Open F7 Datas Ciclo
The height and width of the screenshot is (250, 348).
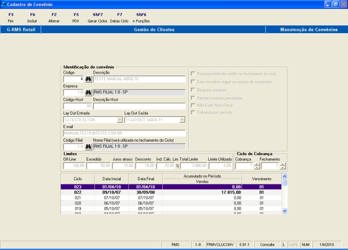coord(119,18)
